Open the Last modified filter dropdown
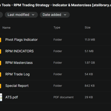 click(x=21, y=15)
